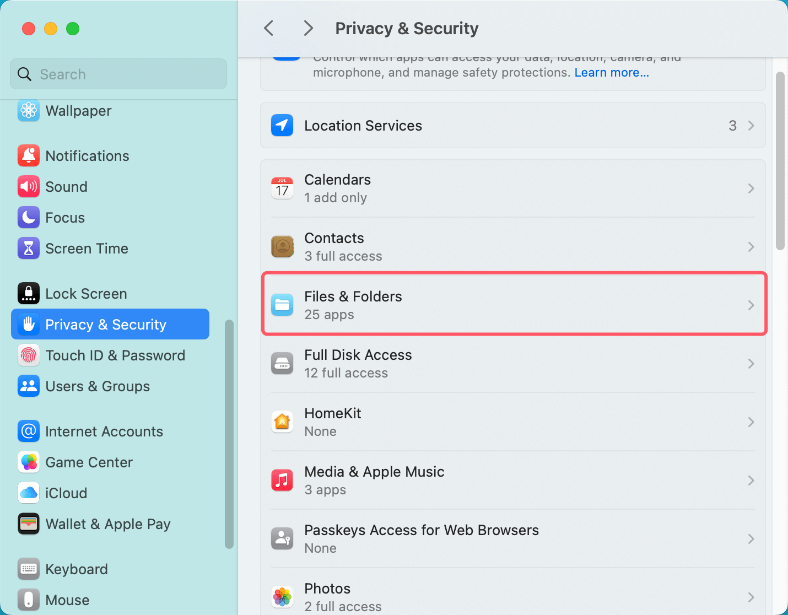This screenshot has width=788, height=615.
Task: Click the Passkeys key icon
Action: 282,538
